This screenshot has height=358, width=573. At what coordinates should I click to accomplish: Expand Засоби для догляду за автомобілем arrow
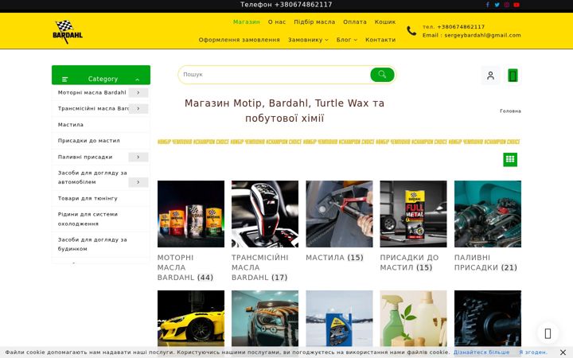138,182
